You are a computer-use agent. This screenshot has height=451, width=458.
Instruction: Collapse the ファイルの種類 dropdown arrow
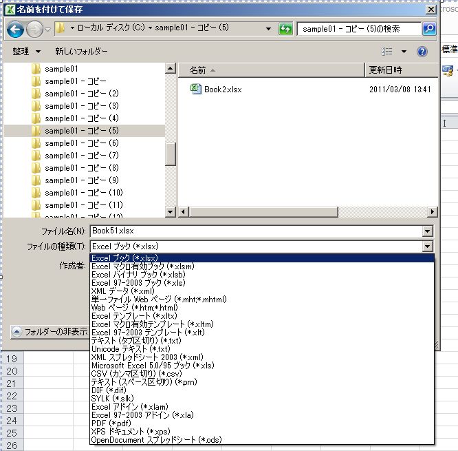pos(427,247)
